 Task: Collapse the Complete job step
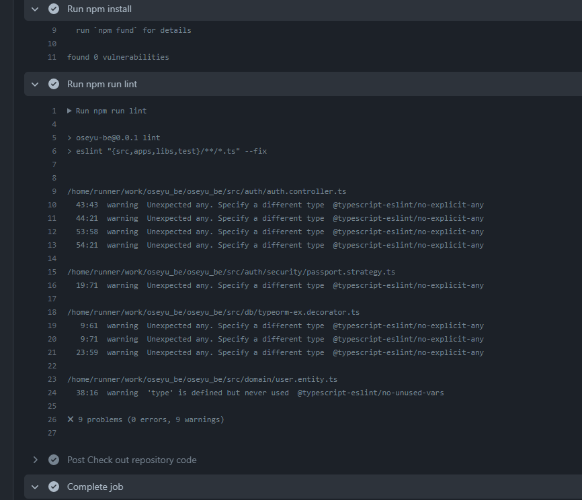pyautogui.click(x=35, y=487)
